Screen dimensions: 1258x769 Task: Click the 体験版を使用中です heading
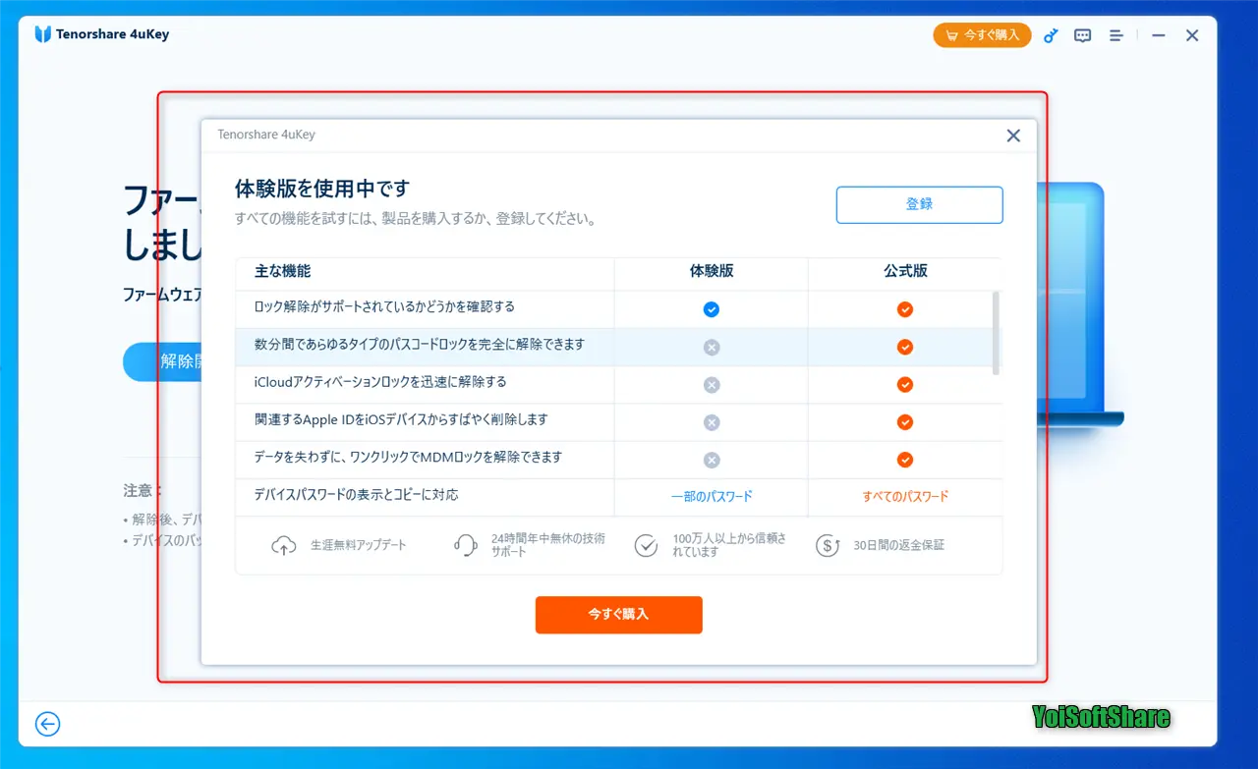(322, 189)
